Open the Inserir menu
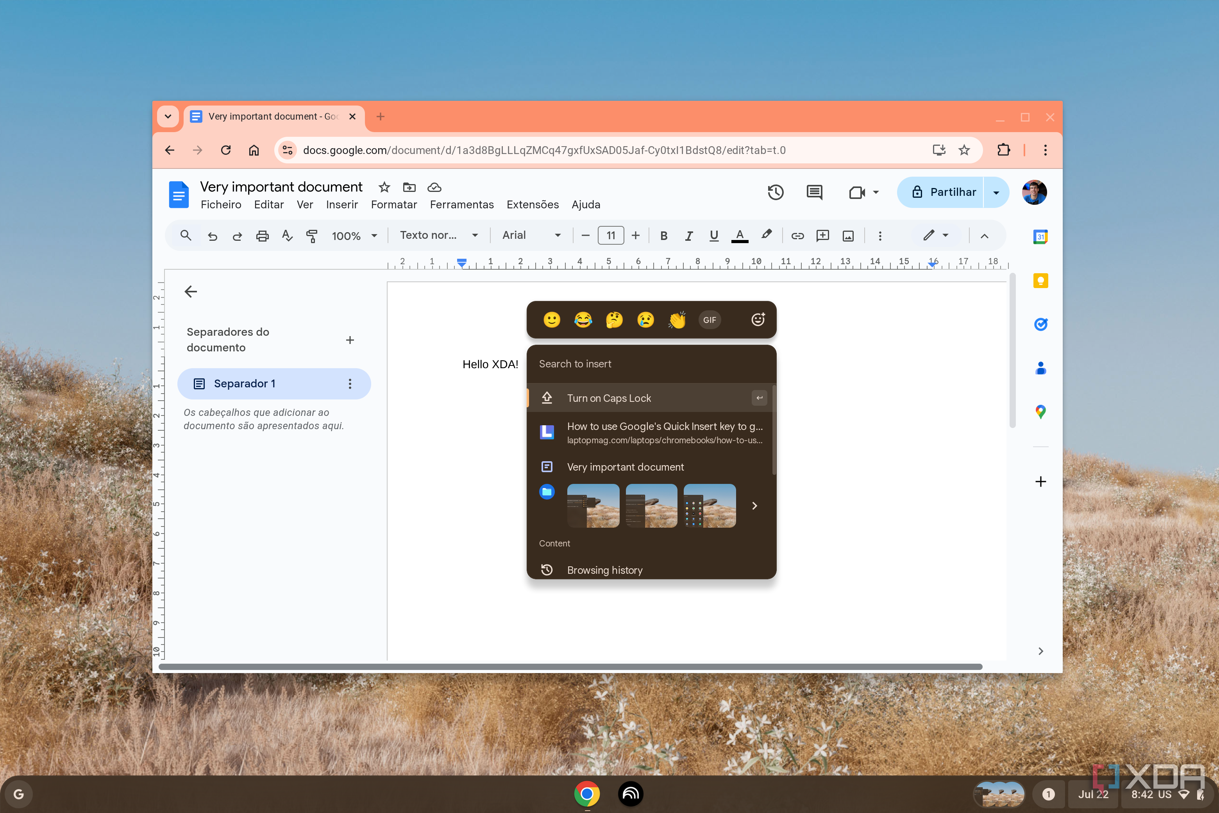The height and width of the screenshot is (813, 1219). pyautogui.click(x=341, y=204)
